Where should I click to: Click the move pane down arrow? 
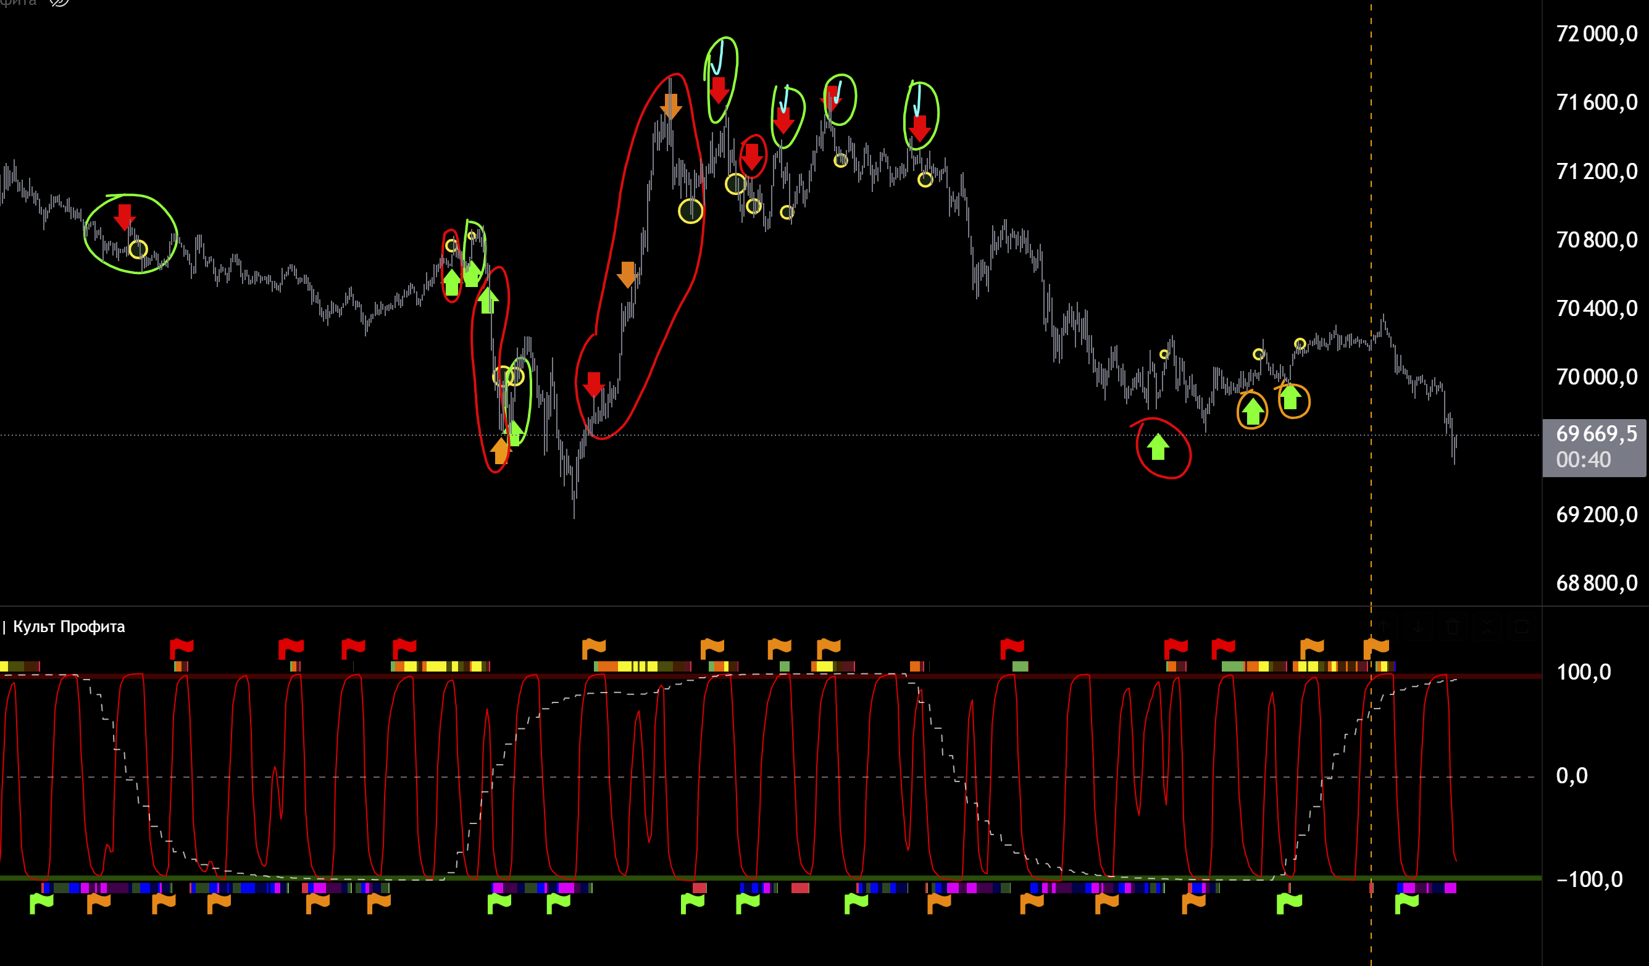pyautogui.click(x=1417, y=627)
